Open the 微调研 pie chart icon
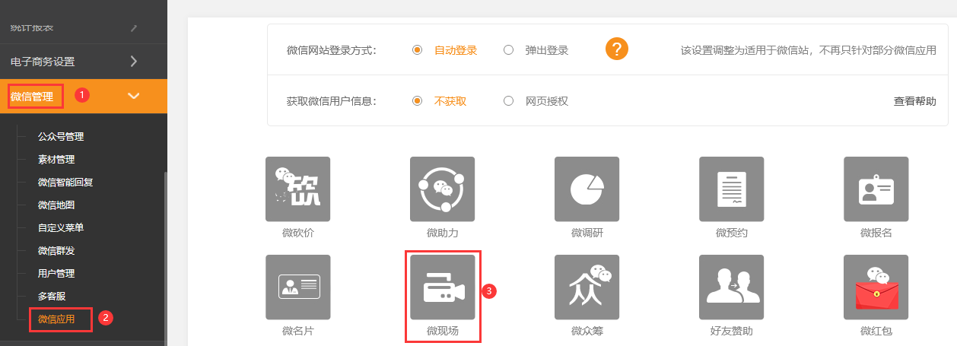 pos(587,189)
